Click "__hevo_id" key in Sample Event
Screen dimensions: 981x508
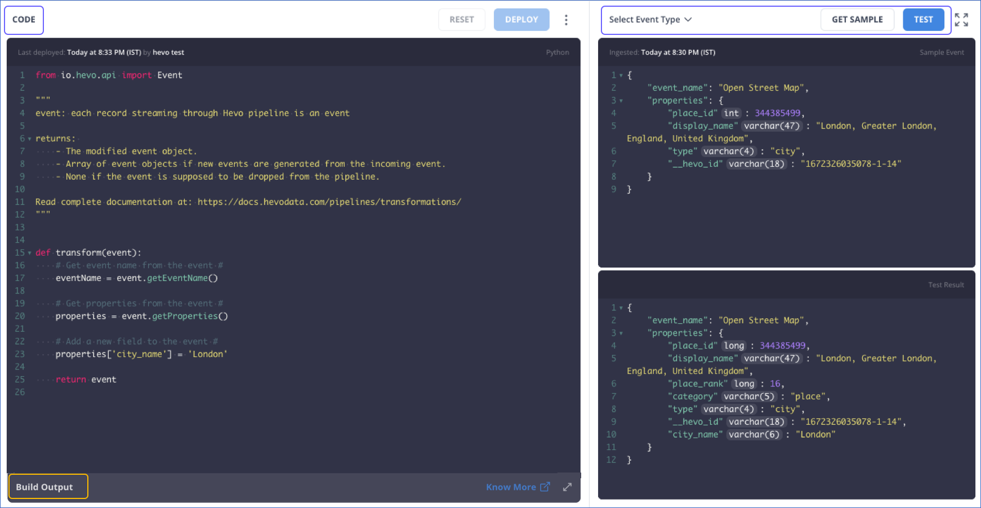[x=695, y=164]
